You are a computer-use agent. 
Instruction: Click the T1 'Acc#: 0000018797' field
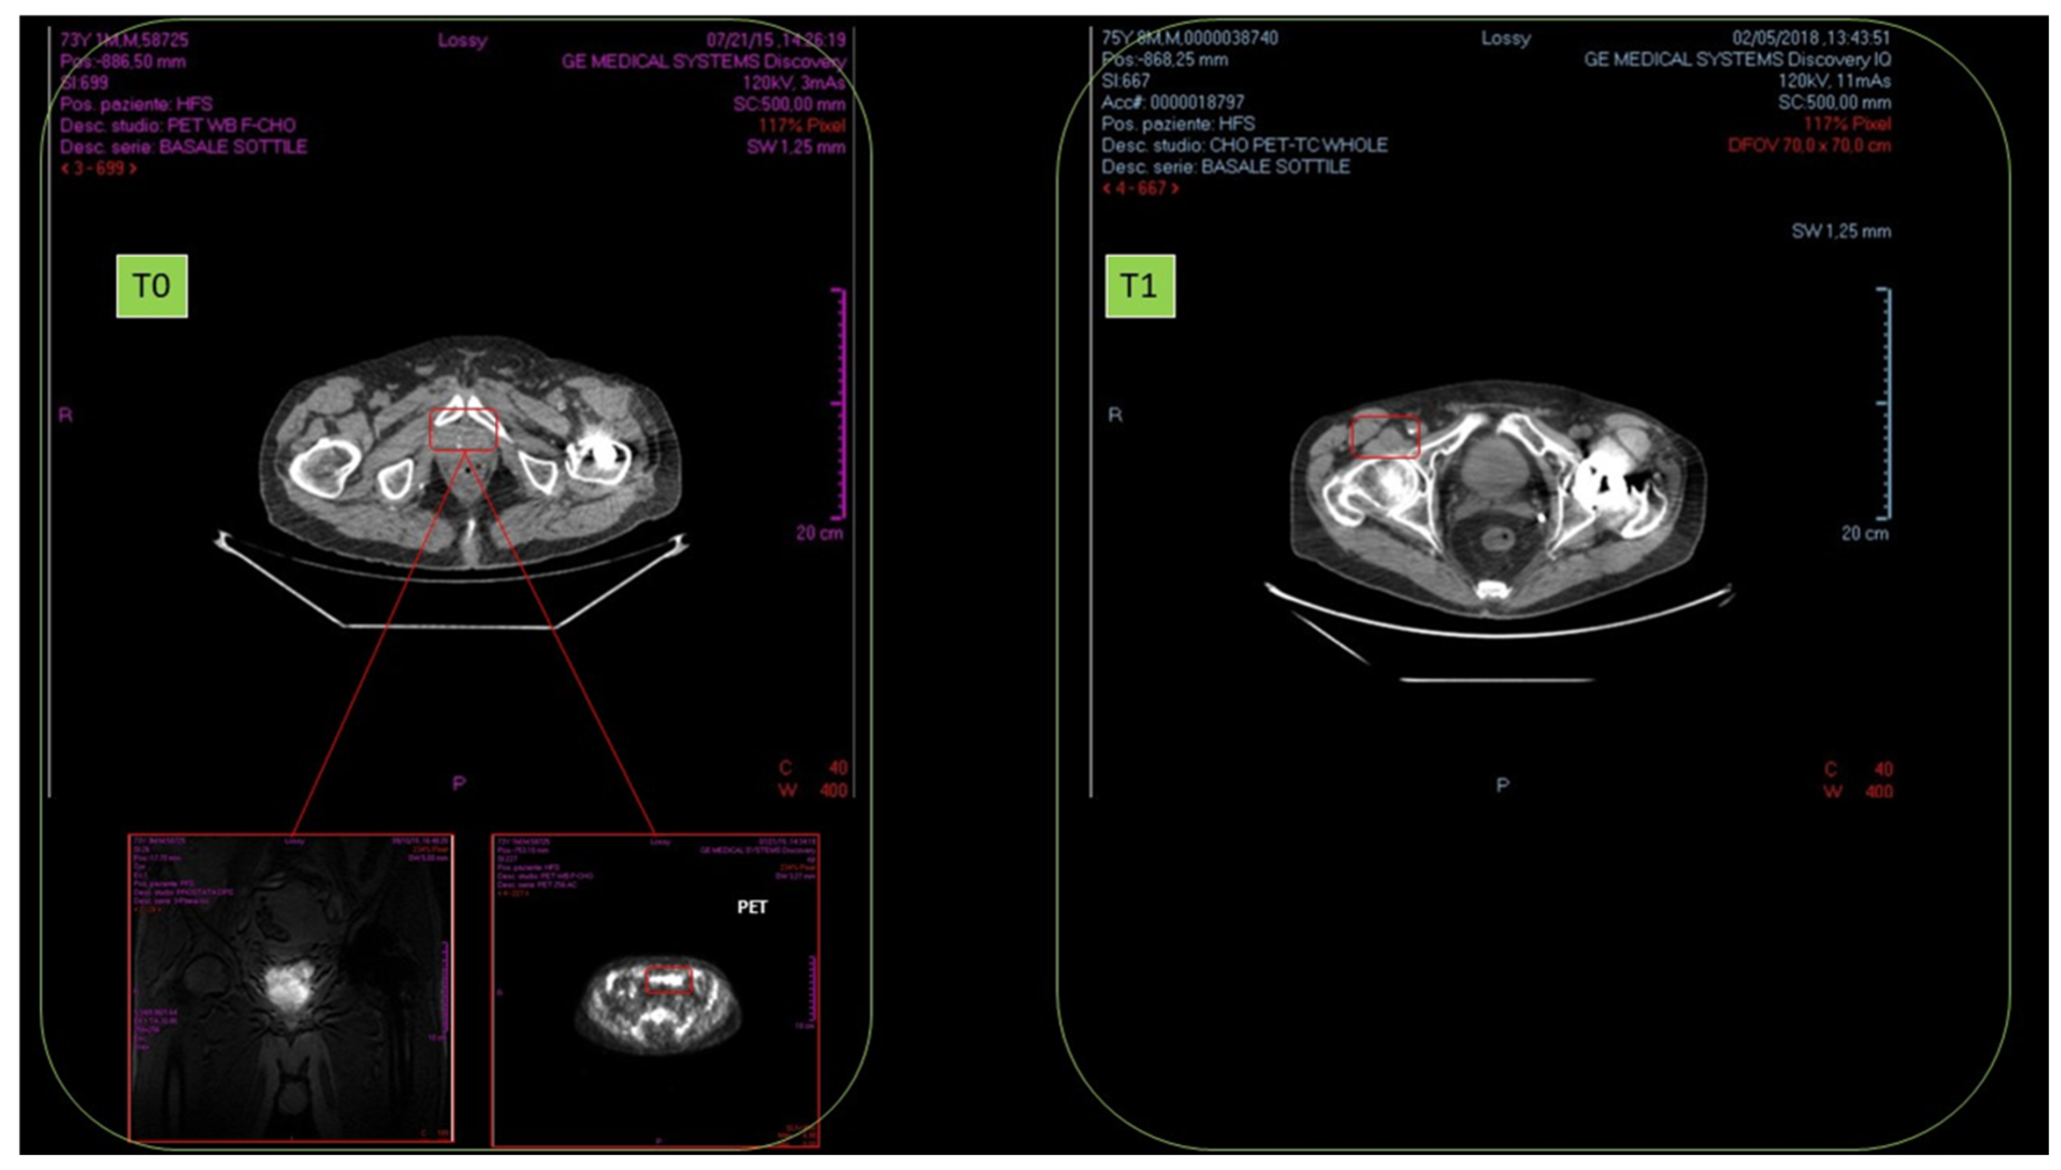coord(1172,102)
